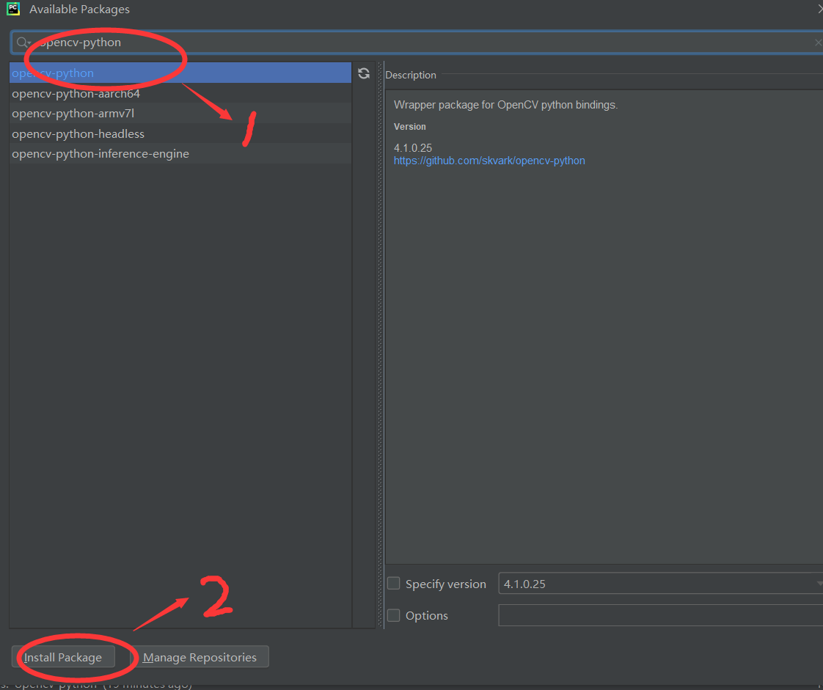Follow the skvark/opencv-python GitHub link

pyautogui.click(x=489, y=160)
